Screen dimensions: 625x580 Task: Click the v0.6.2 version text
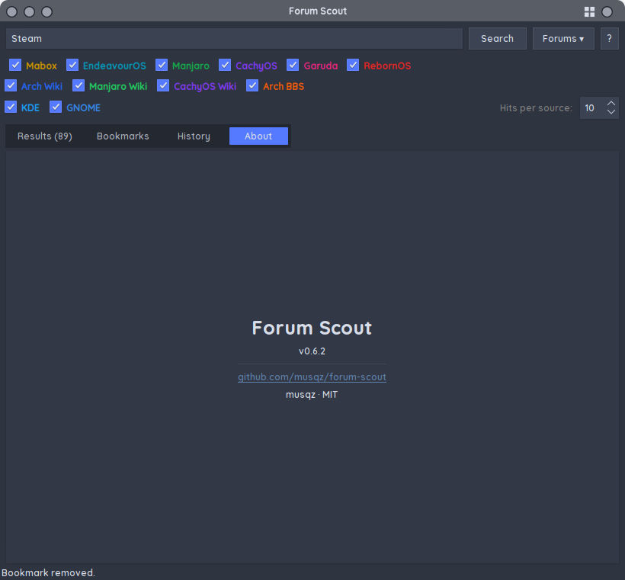[x=312, y=351]
